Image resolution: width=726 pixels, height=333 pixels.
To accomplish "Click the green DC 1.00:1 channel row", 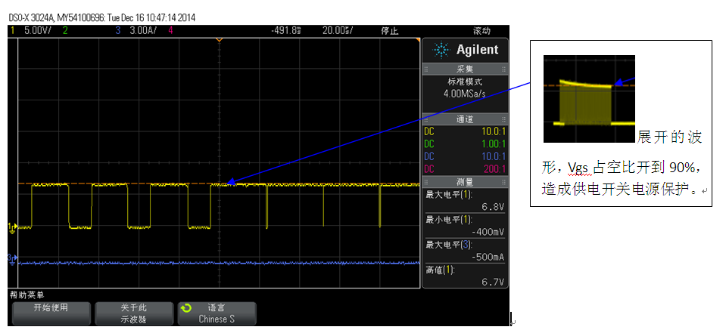I will 465,143.
